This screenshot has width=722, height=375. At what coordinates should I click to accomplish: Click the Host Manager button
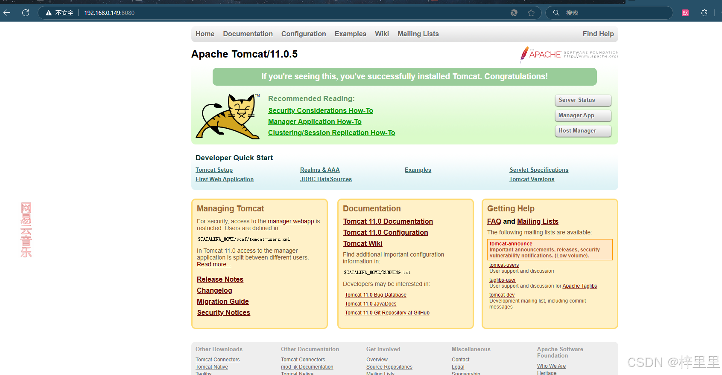pos(583,131)
